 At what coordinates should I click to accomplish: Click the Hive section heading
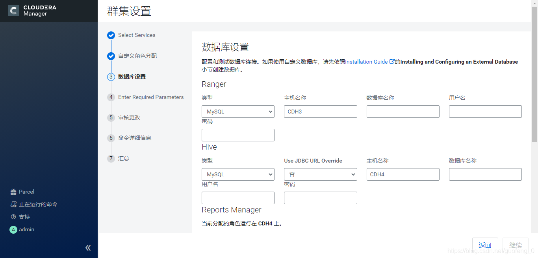click(209, 147)
